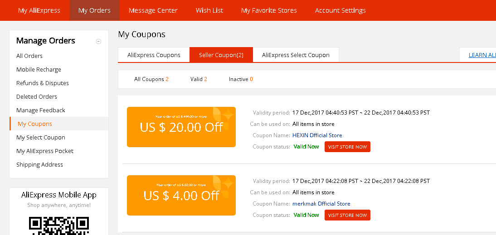
Task: Visit store for the merkmak coupon
Action: [347, 215]
